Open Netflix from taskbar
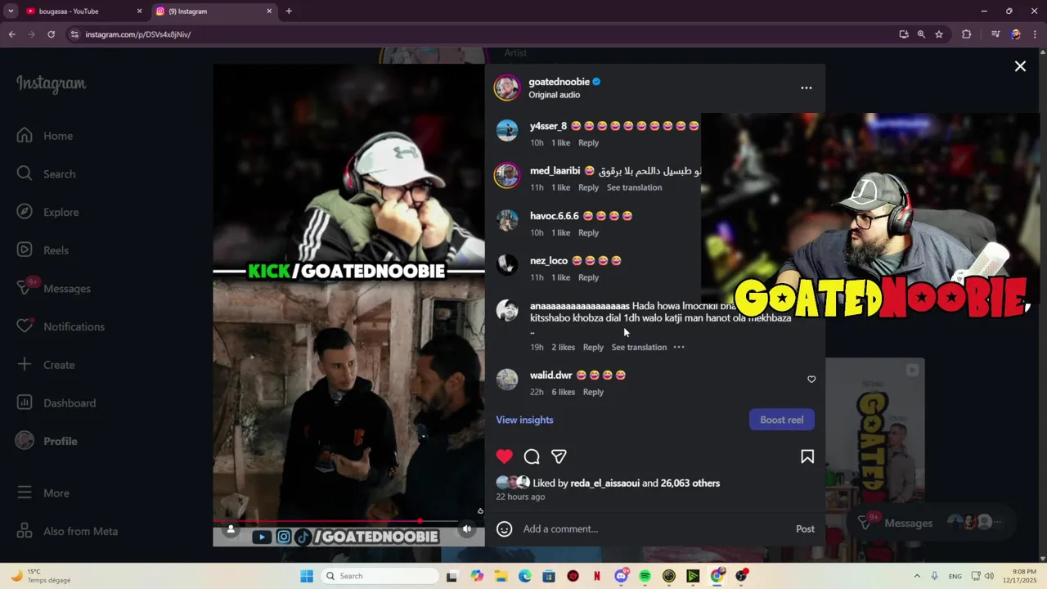1047x589 pixels. pos(597,576)
